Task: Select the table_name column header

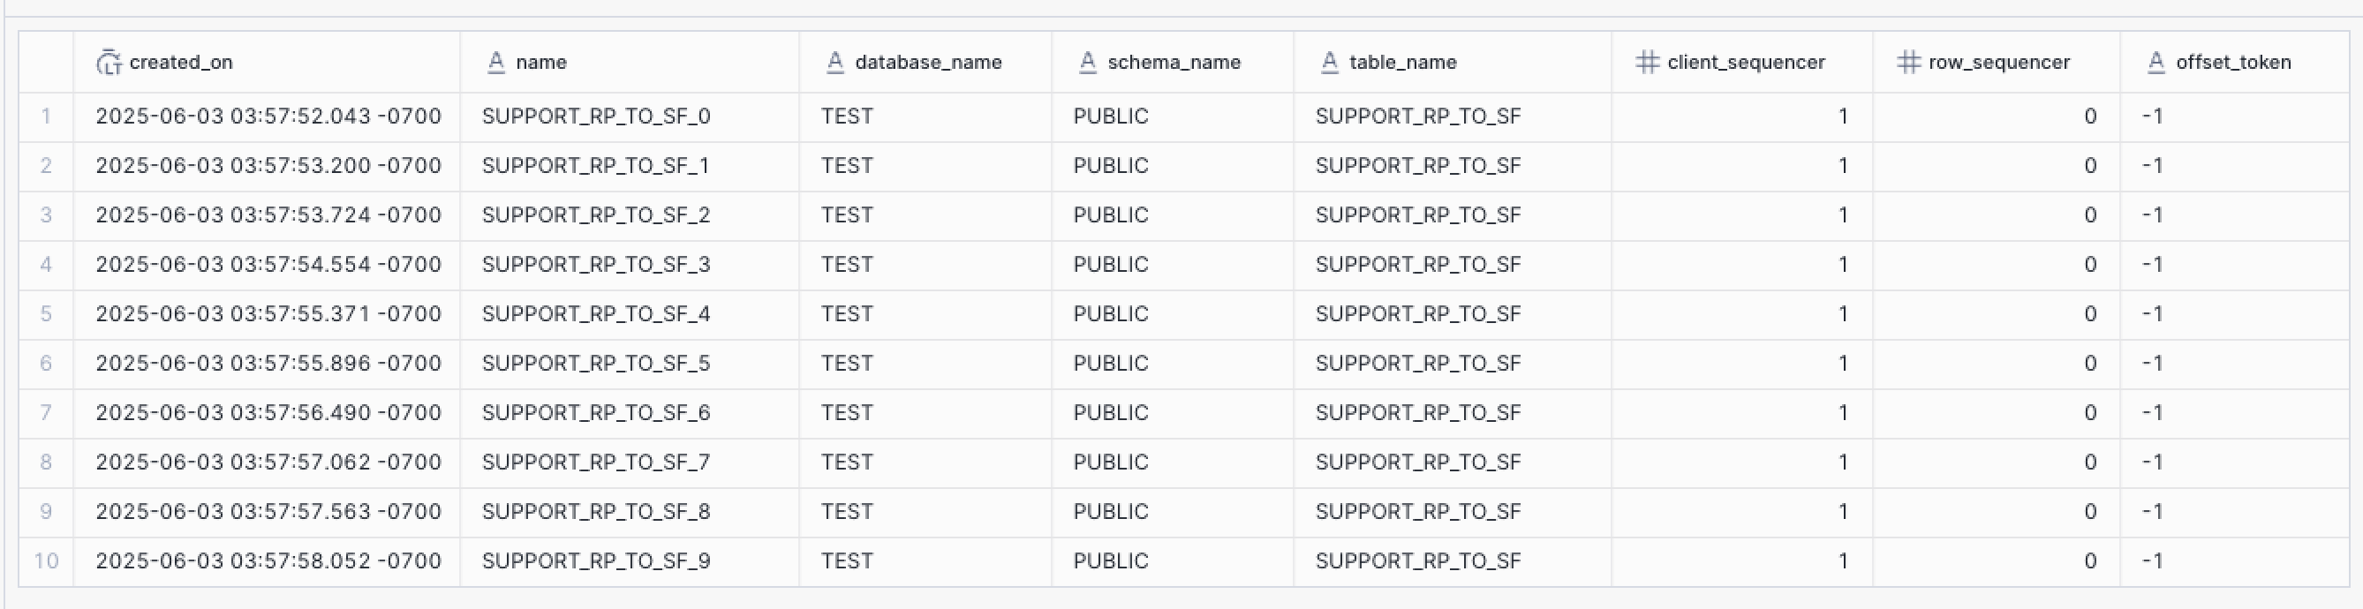Action: pos(1452,63)
